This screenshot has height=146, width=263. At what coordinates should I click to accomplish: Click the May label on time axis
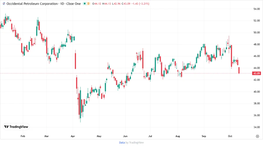(x=99, y=136)
